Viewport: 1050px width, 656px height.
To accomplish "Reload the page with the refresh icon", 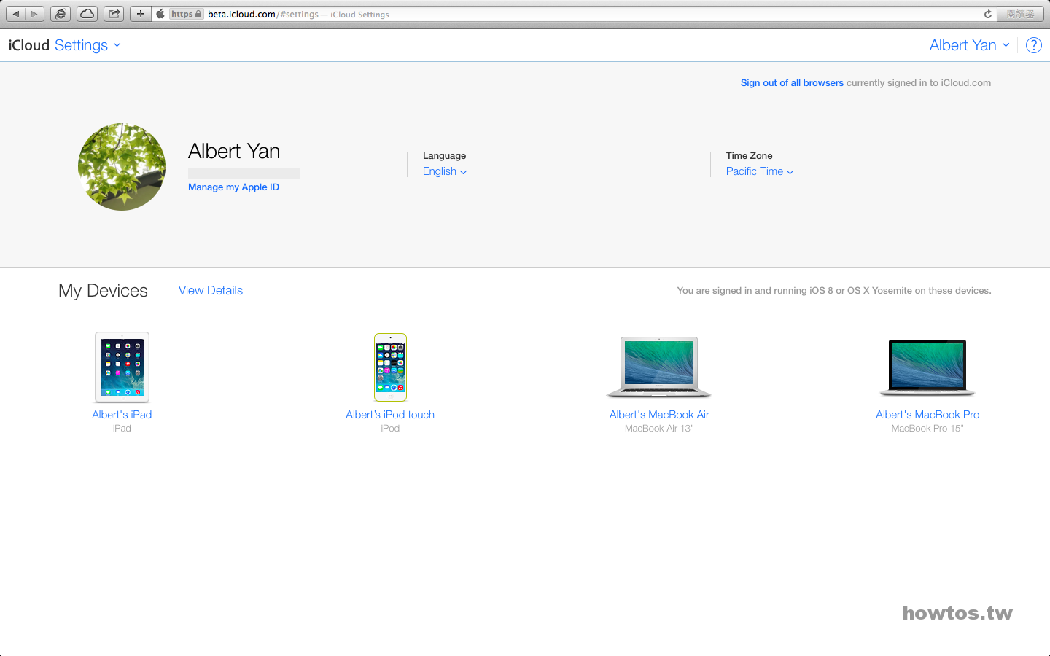I will (988, 14).
